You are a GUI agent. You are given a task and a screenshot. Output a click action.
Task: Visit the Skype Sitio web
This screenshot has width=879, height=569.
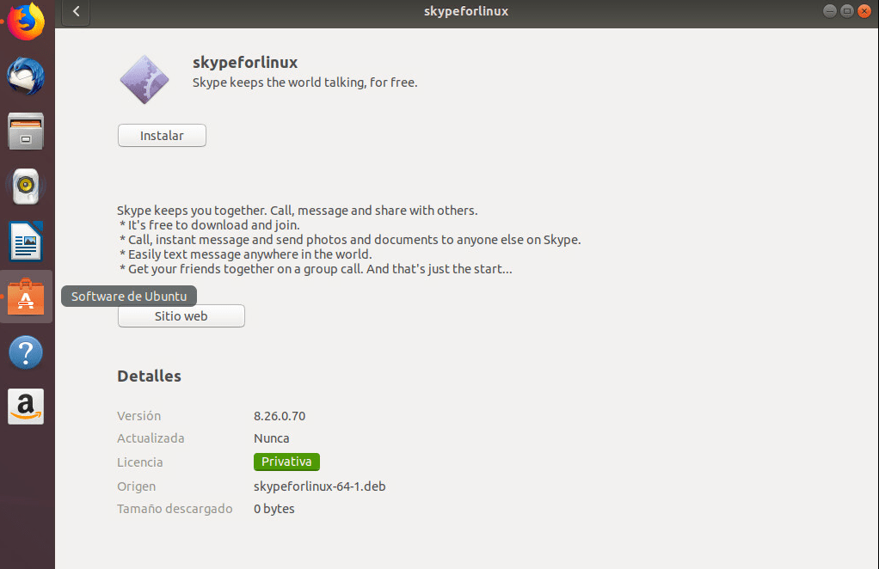(x=181, y=315)
